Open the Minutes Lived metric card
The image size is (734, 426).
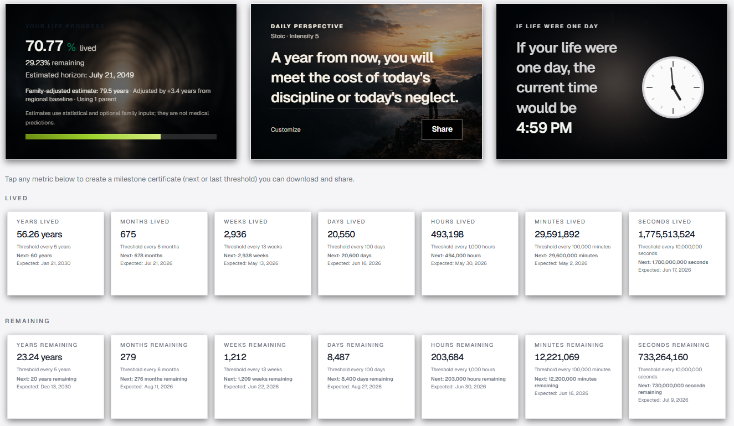point(573,253)
